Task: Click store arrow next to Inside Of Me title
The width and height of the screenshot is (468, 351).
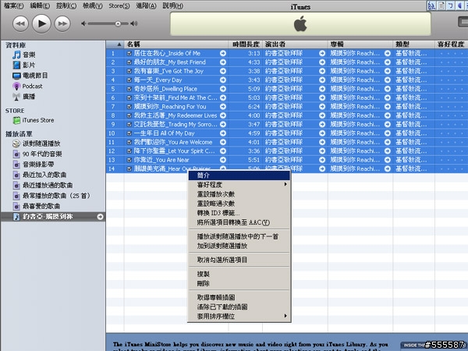Action: point(223,53)
